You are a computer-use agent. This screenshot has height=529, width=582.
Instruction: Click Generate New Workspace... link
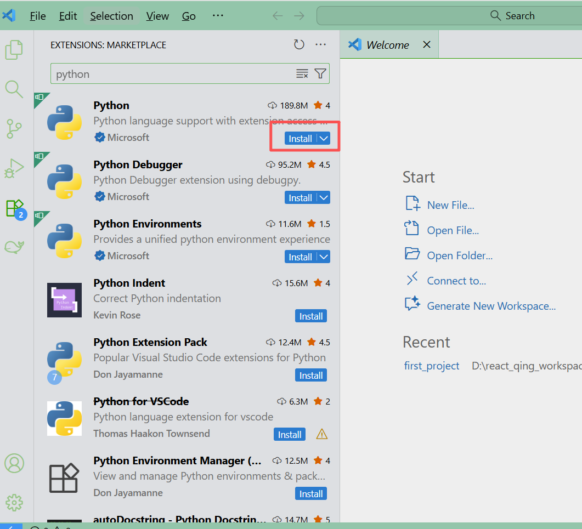[x=491, y=306]
